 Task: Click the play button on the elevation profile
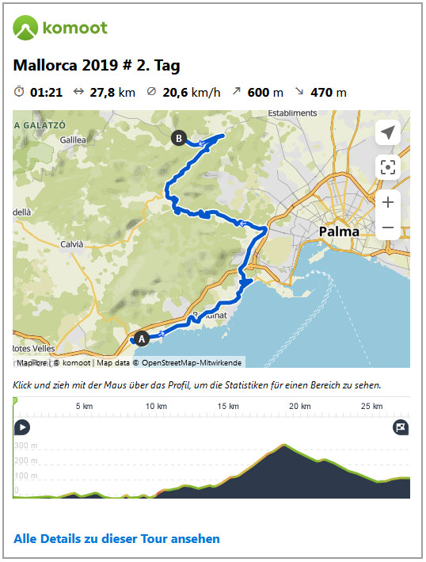click(x=22, y=427)
